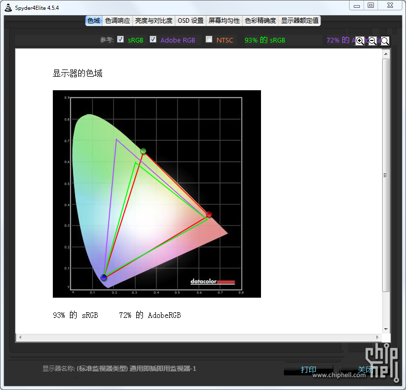Click the vertical scrollbar down arrow

pyautogui.click(x=386, y=329)
